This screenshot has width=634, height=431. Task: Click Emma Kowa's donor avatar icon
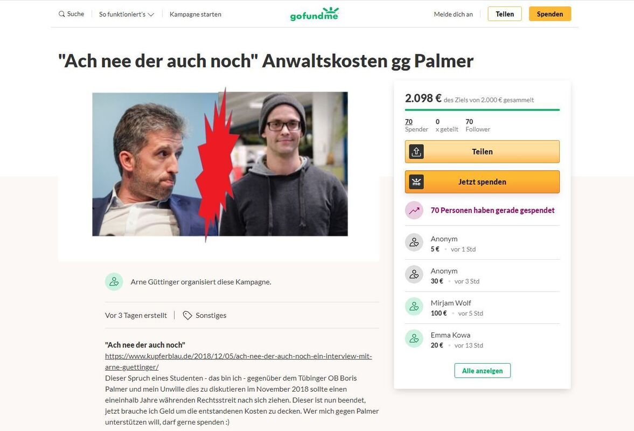pyautogui.click(x=414, y=339)
